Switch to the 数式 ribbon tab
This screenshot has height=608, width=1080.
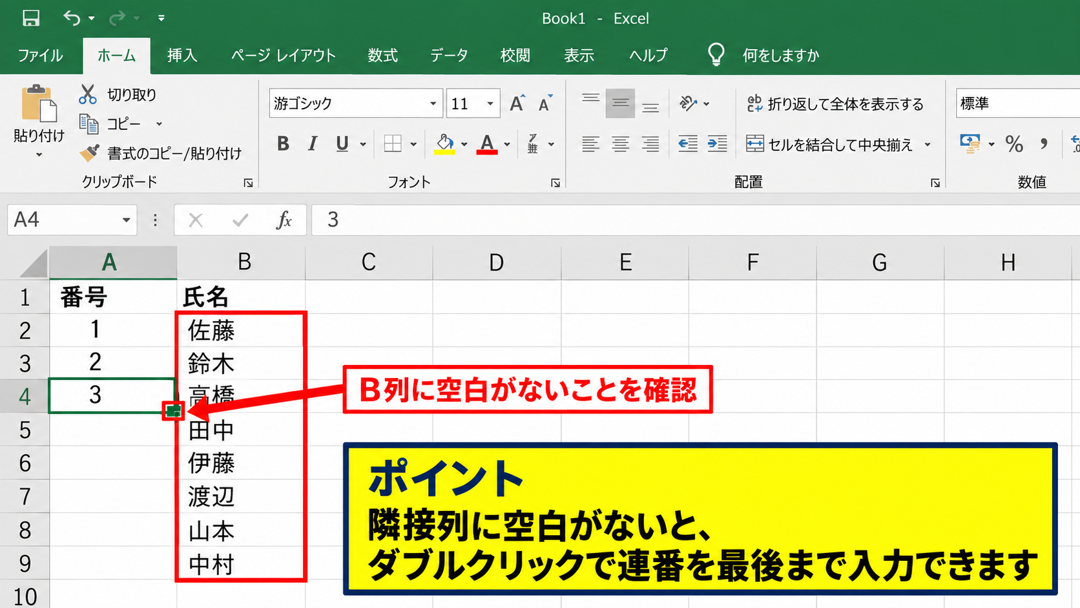pyautogui.click(x=382, y=56)
